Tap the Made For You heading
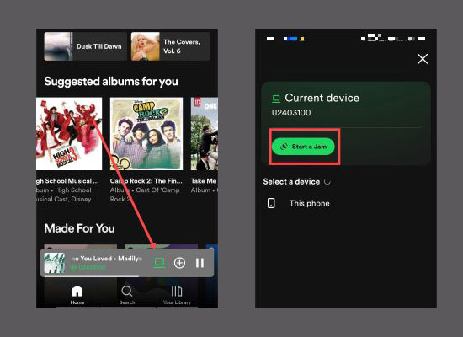 click(79, 228)
